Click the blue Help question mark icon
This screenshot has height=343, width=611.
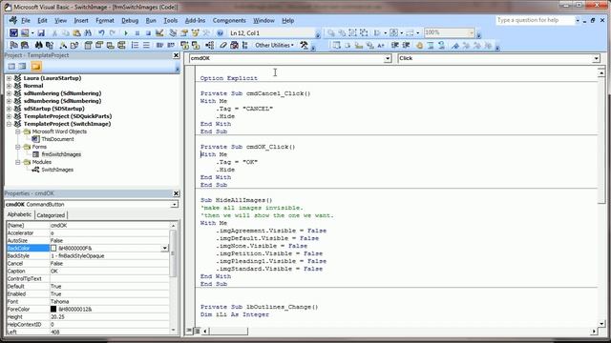220,33
